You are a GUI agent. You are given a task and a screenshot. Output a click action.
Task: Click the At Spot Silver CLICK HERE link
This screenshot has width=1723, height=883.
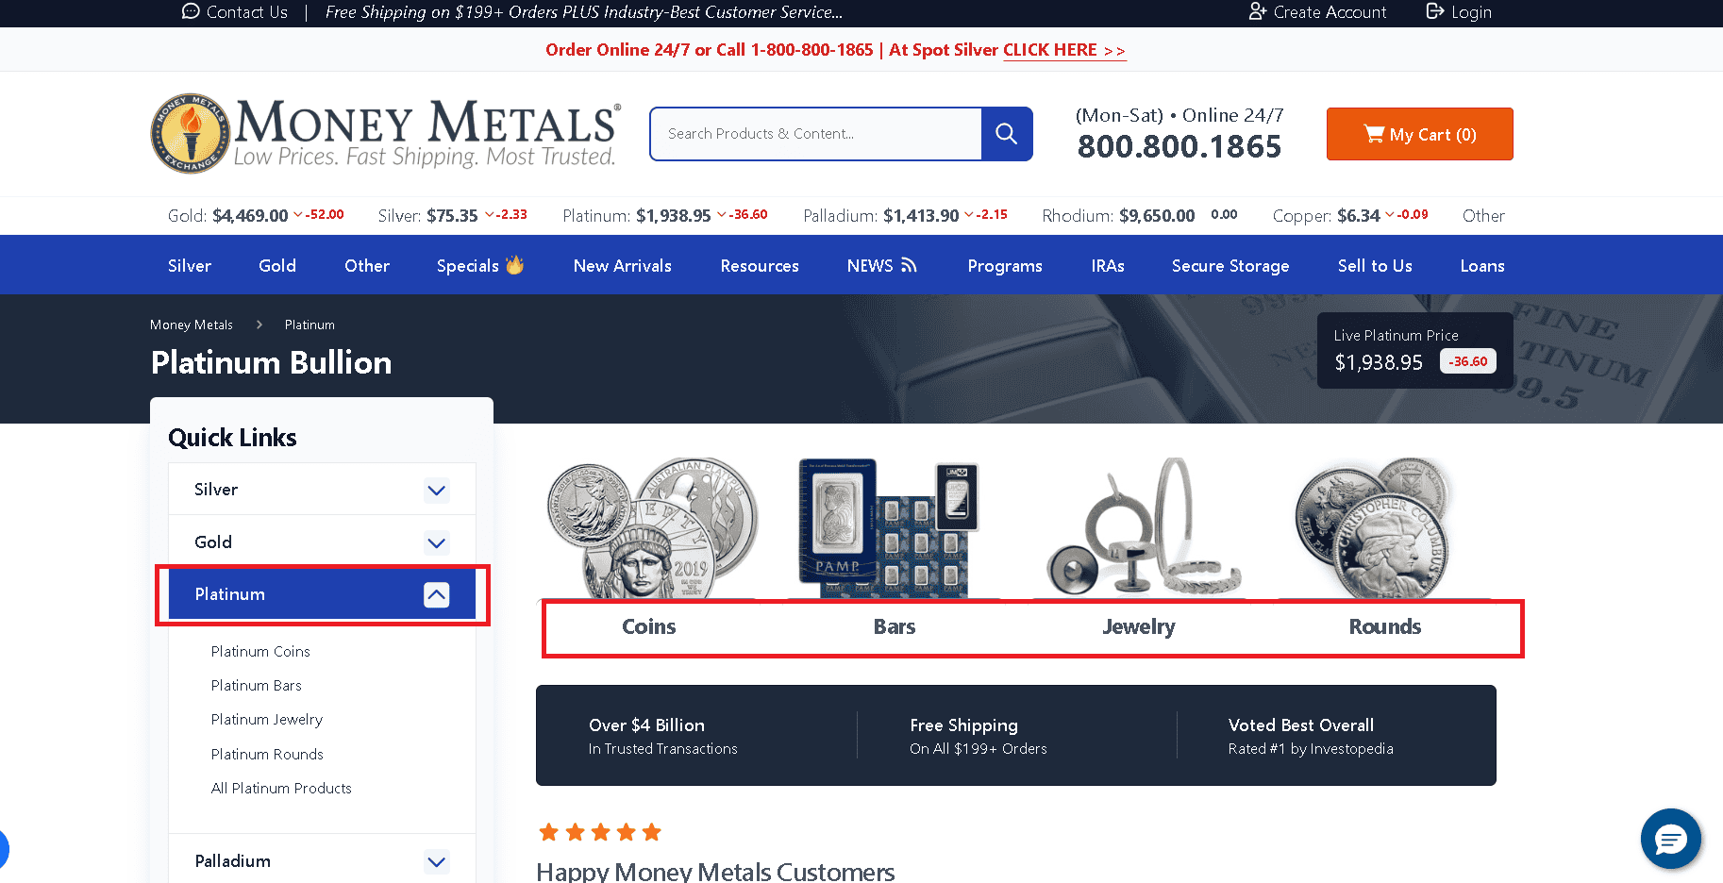click(1064, 50)
